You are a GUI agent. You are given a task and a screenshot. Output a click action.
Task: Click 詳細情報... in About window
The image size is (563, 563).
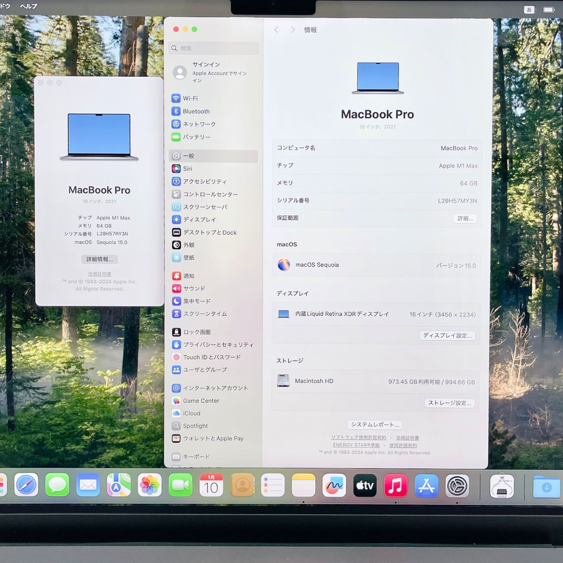pos(100,259)
